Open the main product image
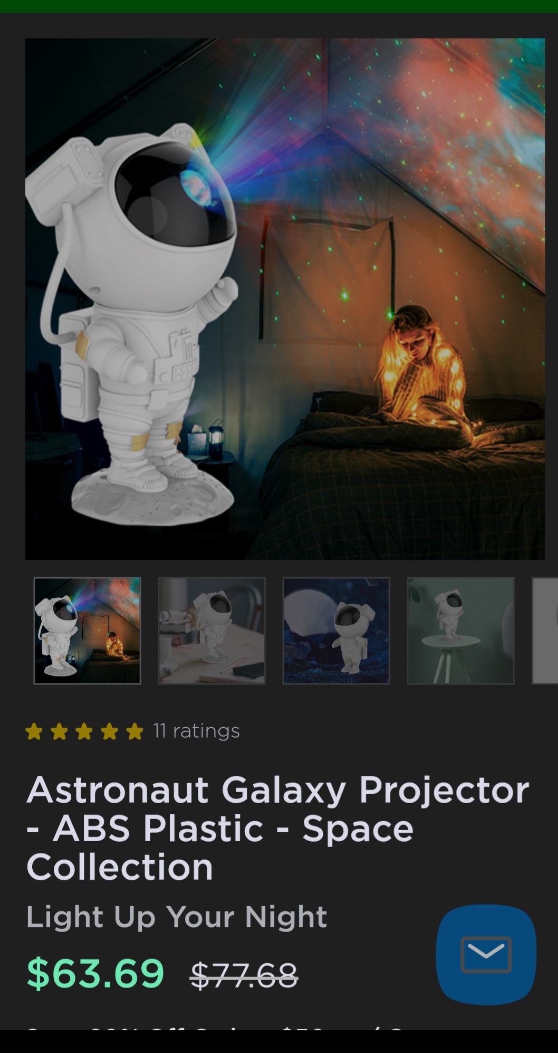 pos(285,298)
